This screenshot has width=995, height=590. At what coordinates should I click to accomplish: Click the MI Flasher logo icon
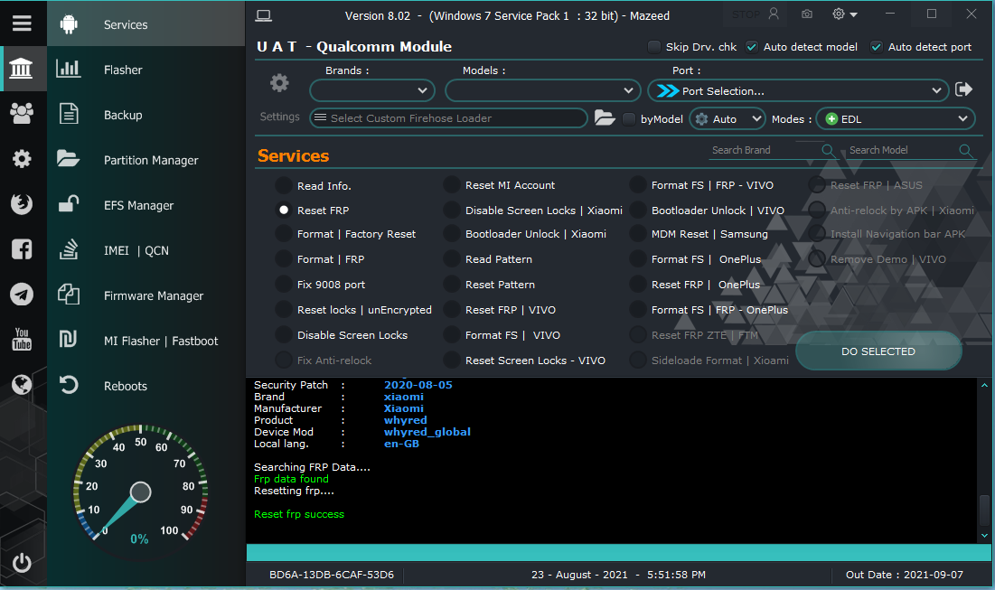pos(69,340)
